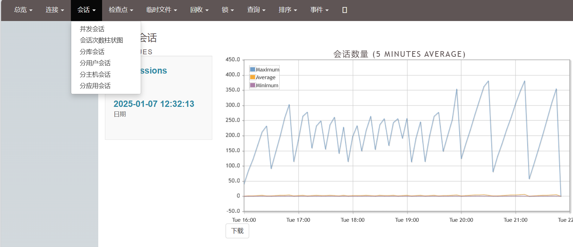Expand the 连接 dropdown menu
Screen dimensions: 573x247
[55, 10]
